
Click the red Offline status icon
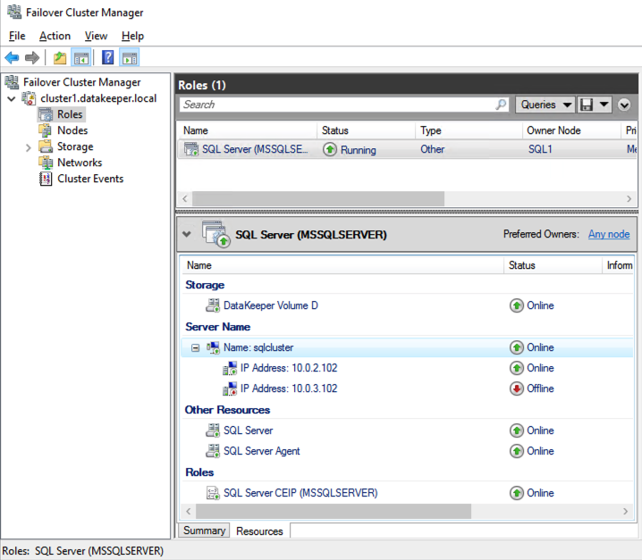coord(517,389)
